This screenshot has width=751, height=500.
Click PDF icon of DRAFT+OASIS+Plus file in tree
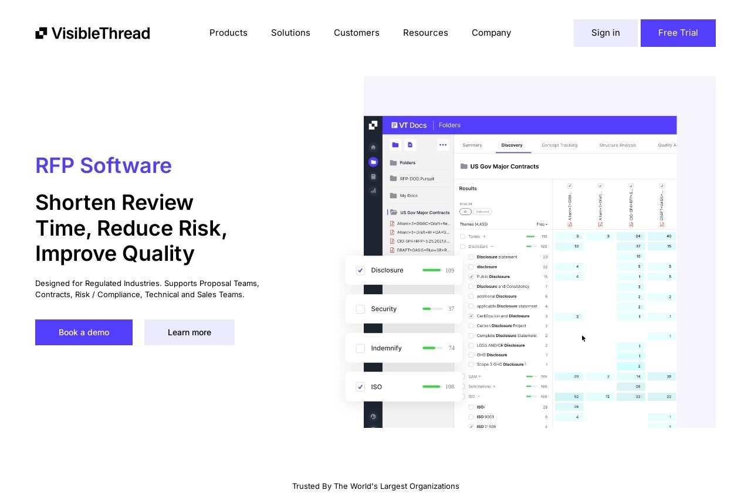[x=392, y=250]
